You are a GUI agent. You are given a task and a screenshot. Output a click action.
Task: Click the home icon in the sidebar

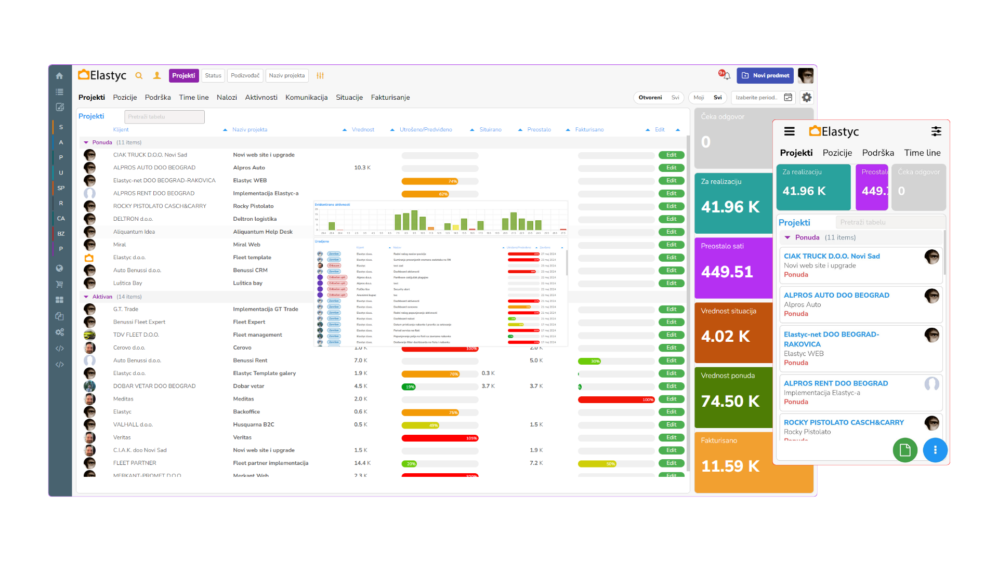pyautogui.click(x=60, y=76)
